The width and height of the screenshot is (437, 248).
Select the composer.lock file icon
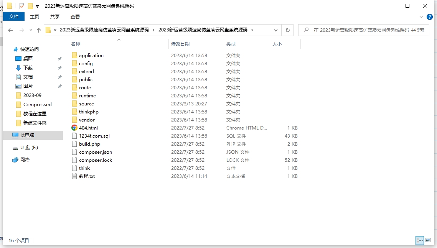coord(74,160)
